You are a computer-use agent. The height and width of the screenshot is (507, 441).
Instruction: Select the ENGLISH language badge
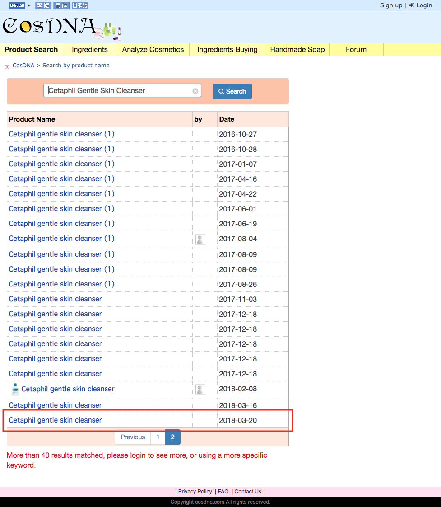(x=17, y=5)
